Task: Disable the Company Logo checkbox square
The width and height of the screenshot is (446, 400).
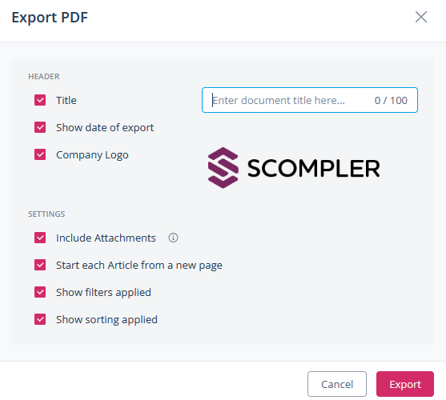Action: [x=40, y=154]
